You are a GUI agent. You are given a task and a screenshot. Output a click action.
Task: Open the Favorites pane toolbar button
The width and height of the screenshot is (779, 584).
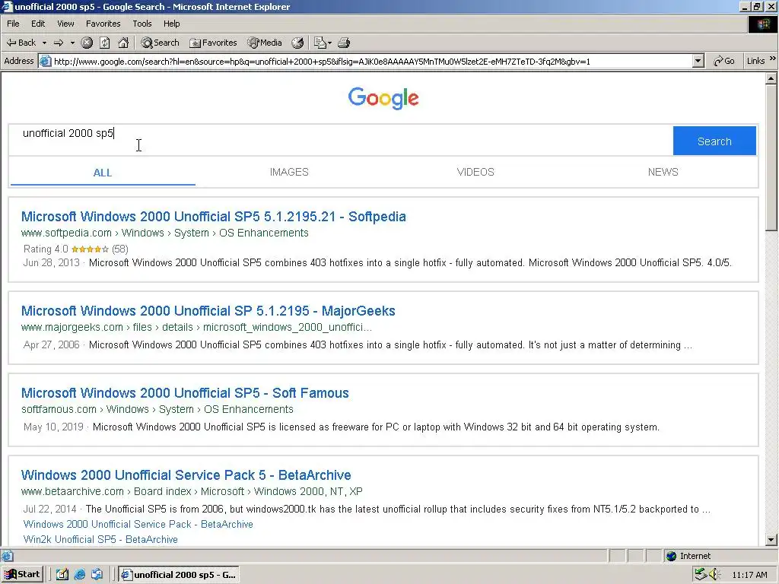tap(213, 43)
